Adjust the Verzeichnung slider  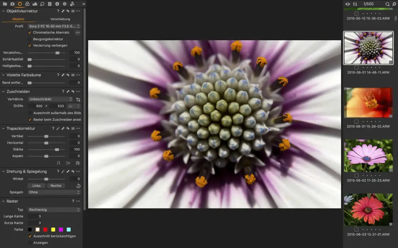pyautogui.click(x=46, y=53)
